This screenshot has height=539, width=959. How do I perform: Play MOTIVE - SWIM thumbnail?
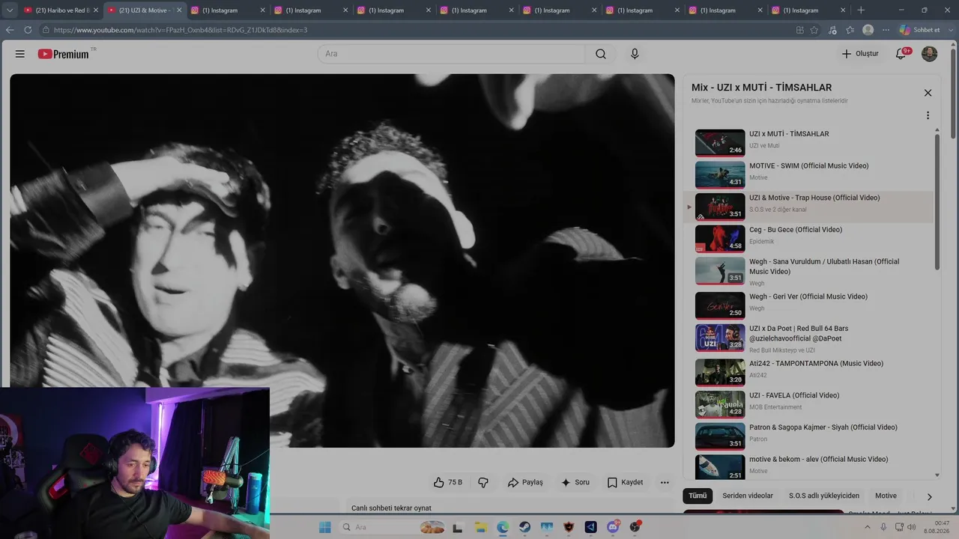click(720, 175)
